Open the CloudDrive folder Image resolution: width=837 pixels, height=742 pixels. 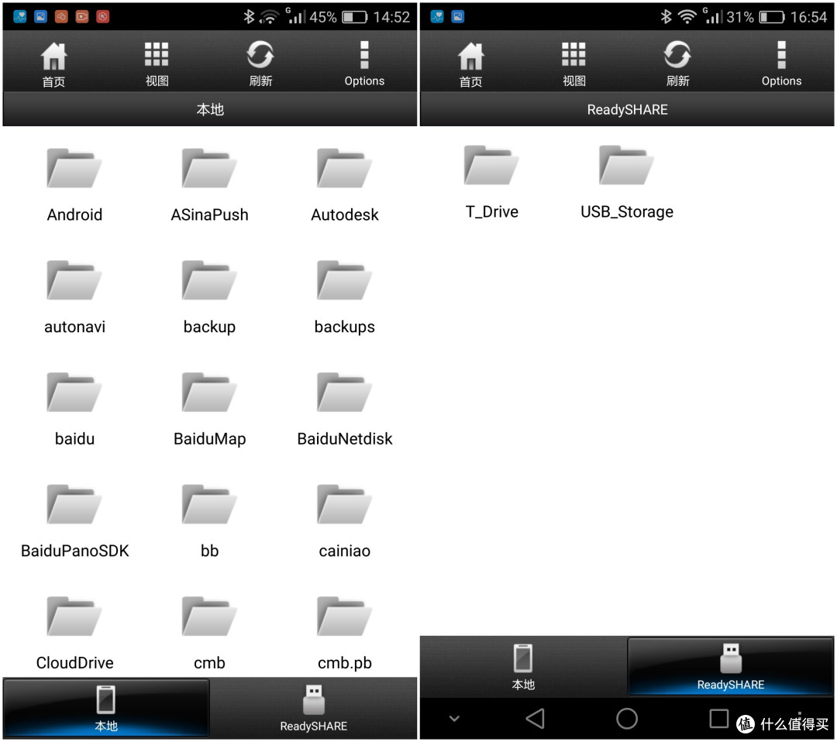tap(74, 633)
